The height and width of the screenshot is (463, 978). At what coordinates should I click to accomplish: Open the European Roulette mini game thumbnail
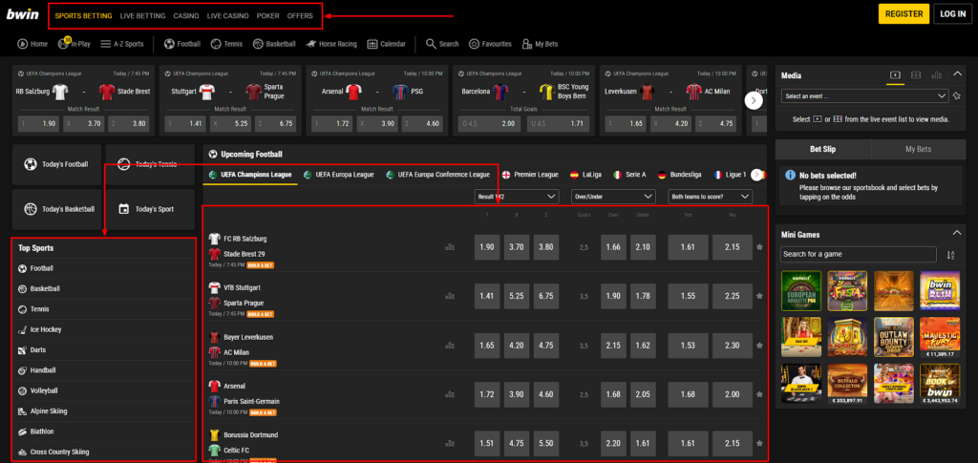(799, 290)
